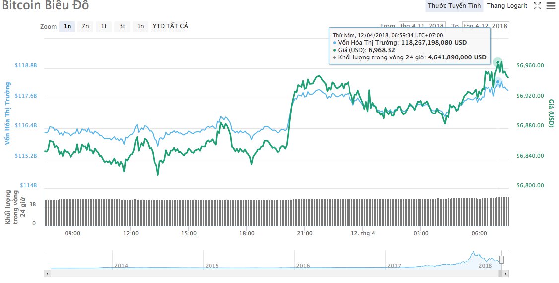Click the Khối lượng trong vòng 24 giờ axis title
559x283 pixels.
click(x=16, y=207)
